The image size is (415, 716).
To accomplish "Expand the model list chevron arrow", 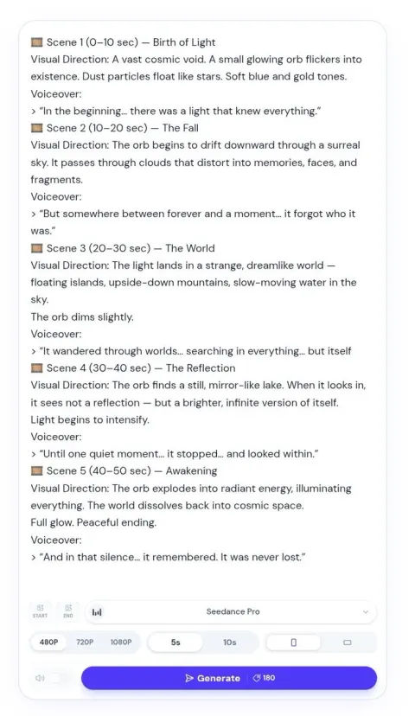I will tap(365, 612).
